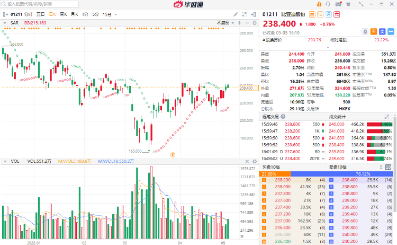The image size is (397, 245).
Task: Expand the chart to full screen
Action: click(245, 14)
